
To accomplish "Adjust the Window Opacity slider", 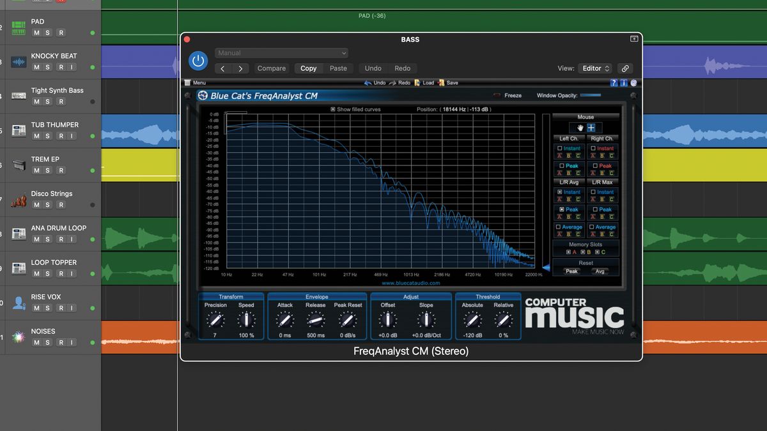I will click(x=591, y=95).
